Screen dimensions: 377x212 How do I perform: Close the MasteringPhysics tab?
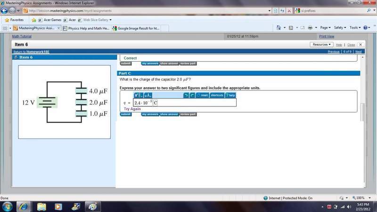pos(58,28)
